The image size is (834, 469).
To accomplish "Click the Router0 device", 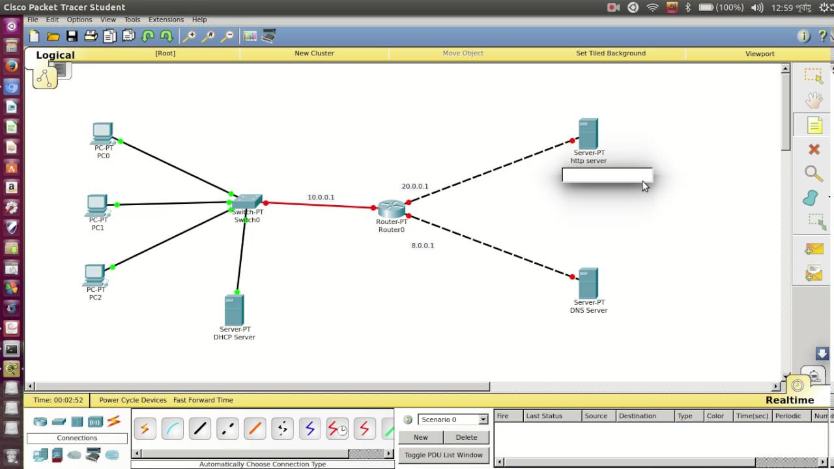I will click(392, 210).
